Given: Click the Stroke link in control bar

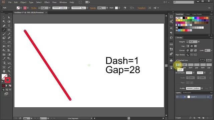Looking at the screenshot, I should 34,8.
